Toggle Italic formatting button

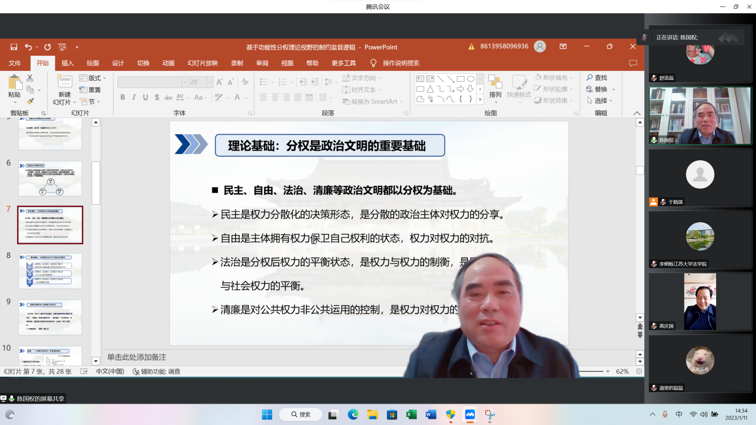coord(134,97)
